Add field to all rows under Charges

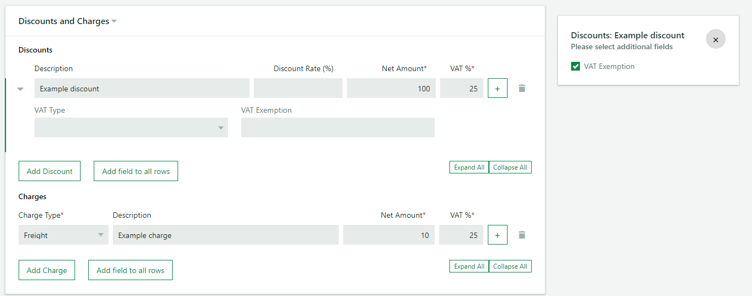point(130,270)
